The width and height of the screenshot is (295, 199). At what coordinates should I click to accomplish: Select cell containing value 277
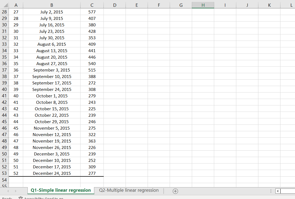click(x=92, y=173)
